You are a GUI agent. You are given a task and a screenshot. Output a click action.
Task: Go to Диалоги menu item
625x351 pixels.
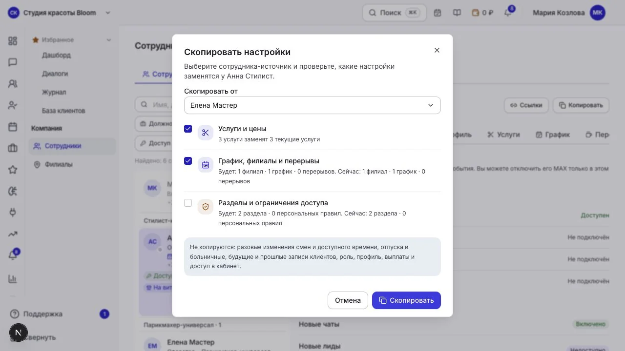click(x=55, y=74)
